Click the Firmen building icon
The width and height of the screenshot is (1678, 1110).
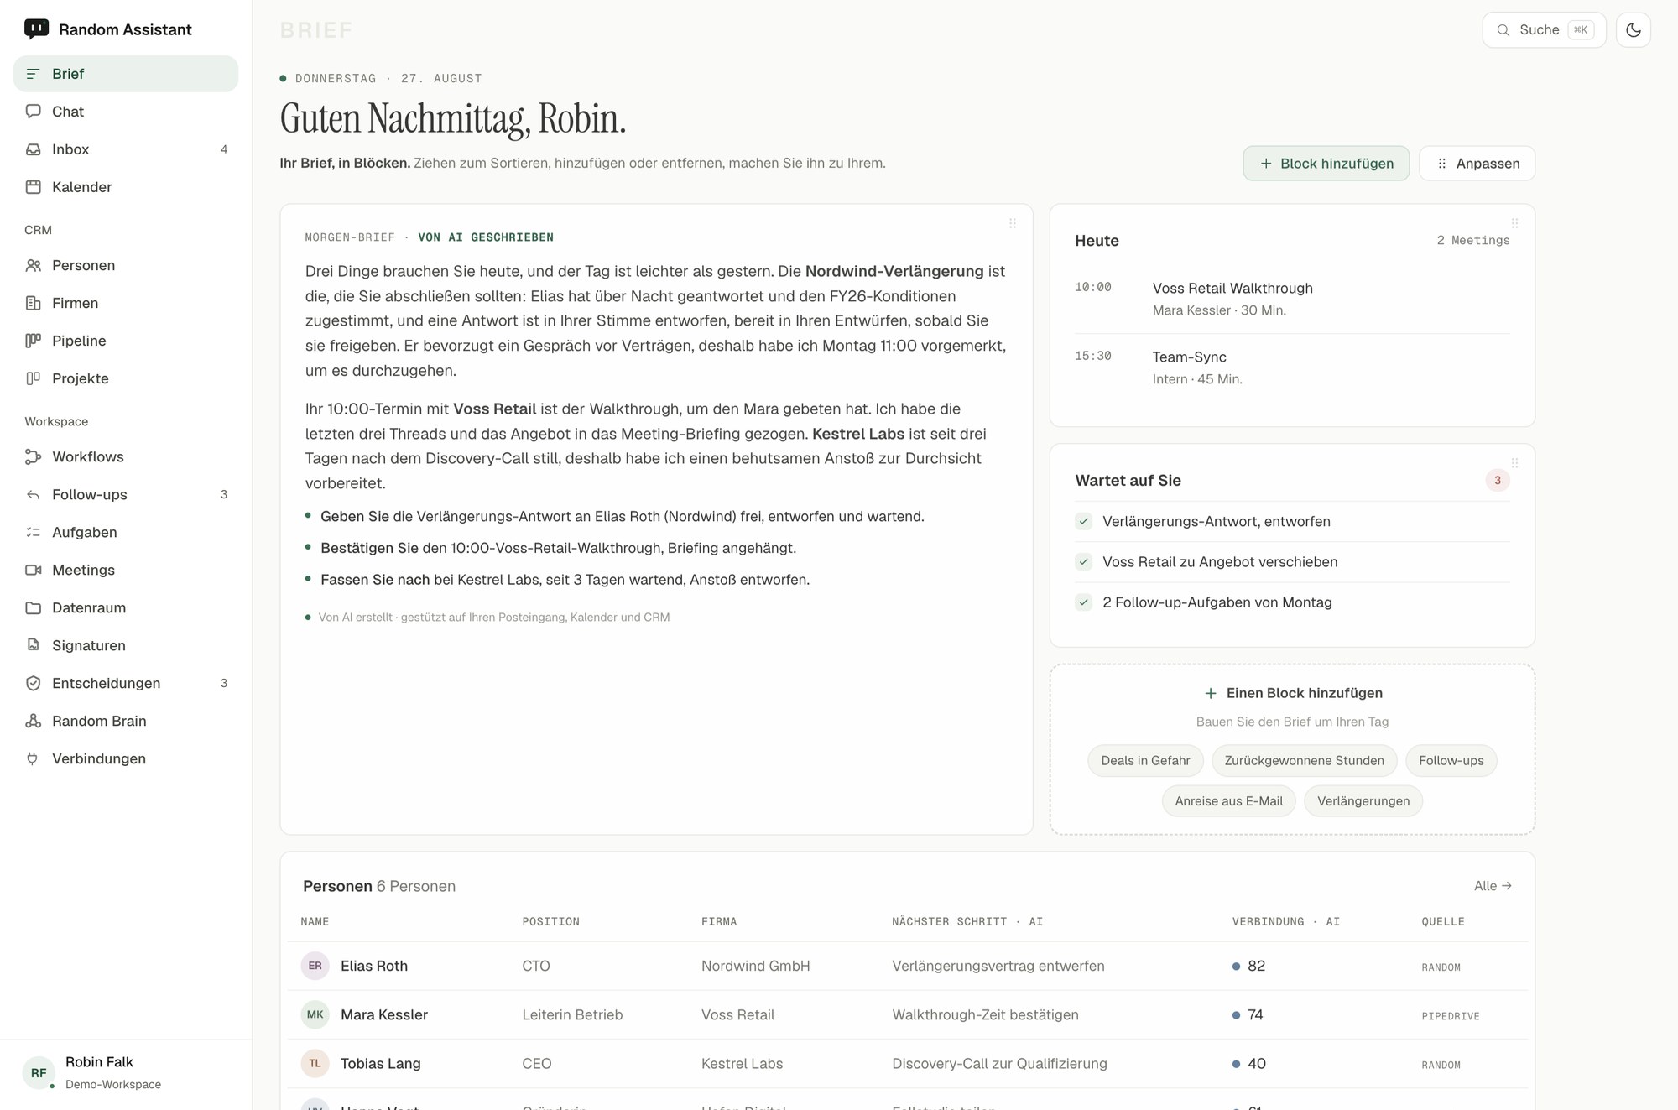(x=34, y=303)
